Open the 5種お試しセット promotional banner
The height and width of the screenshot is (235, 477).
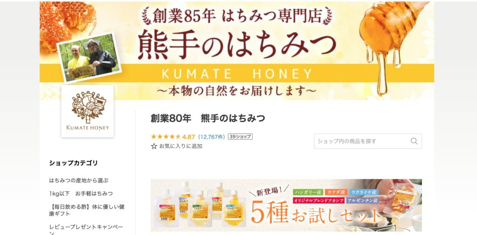click(286, 205)
